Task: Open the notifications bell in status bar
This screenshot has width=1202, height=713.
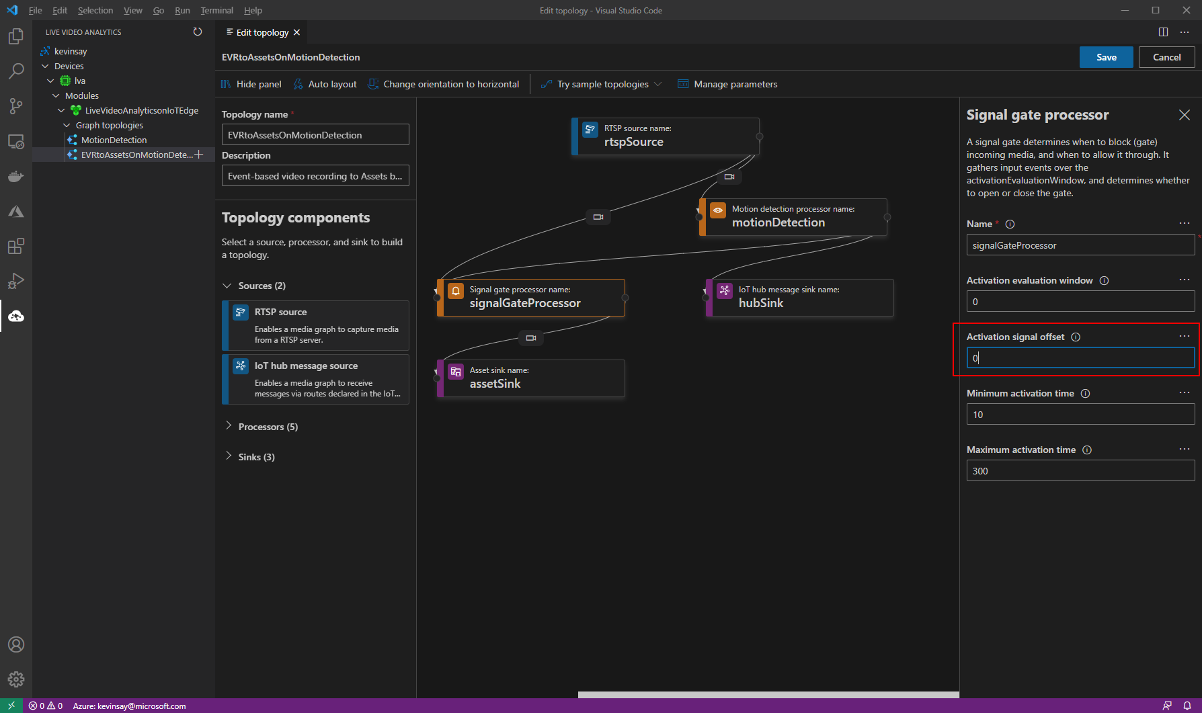Action: 1187,706
